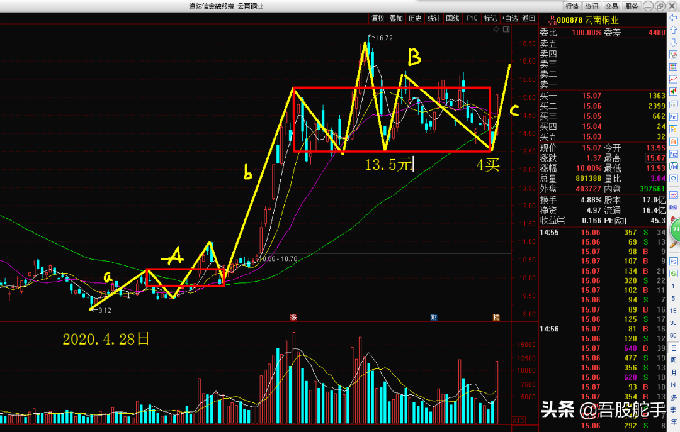Click the diamond icon above the chart
The height and width of the screenshot is (432, 680).
(496, 30)
